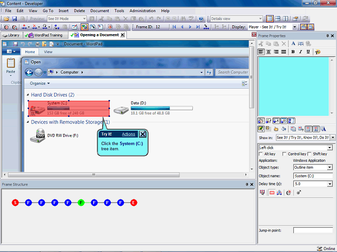Click the floppy disk save icon
The height and width of the screenshot is (252, 337).
tap(14, 19)
